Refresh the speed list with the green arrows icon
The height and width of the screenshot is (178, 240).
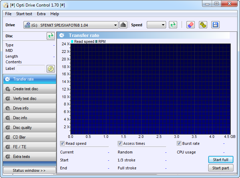pyautogui.click(x=173, y=25)
